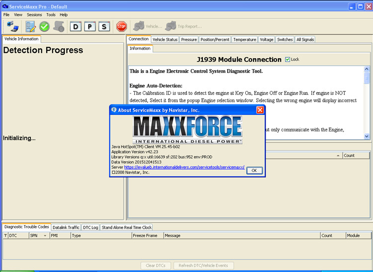
Task: Switch to the Vehicle Status tab
Action: pyautogui.click(x=165, y=39)
